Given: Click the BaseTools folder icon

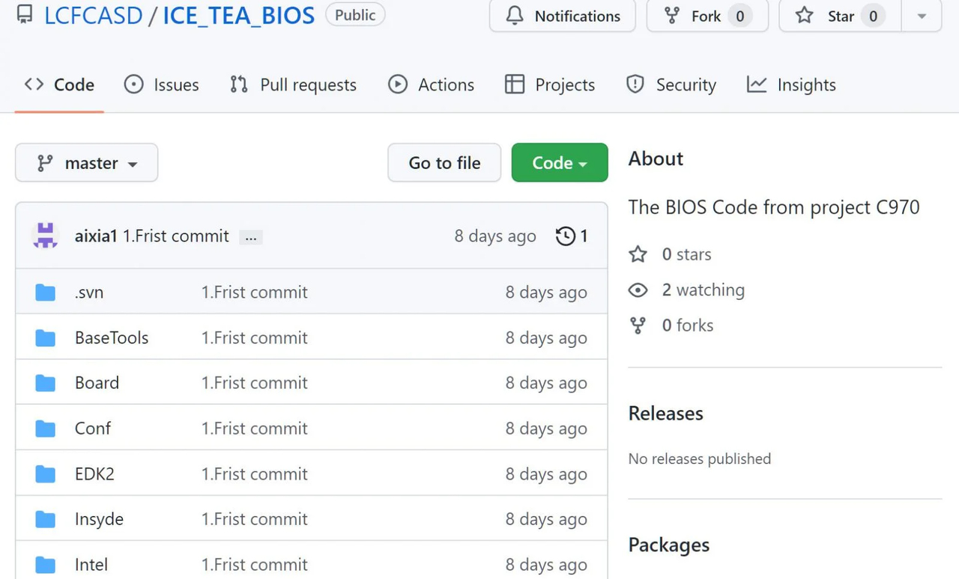Looking at the screenshot, I should click(x=46, y=338).
